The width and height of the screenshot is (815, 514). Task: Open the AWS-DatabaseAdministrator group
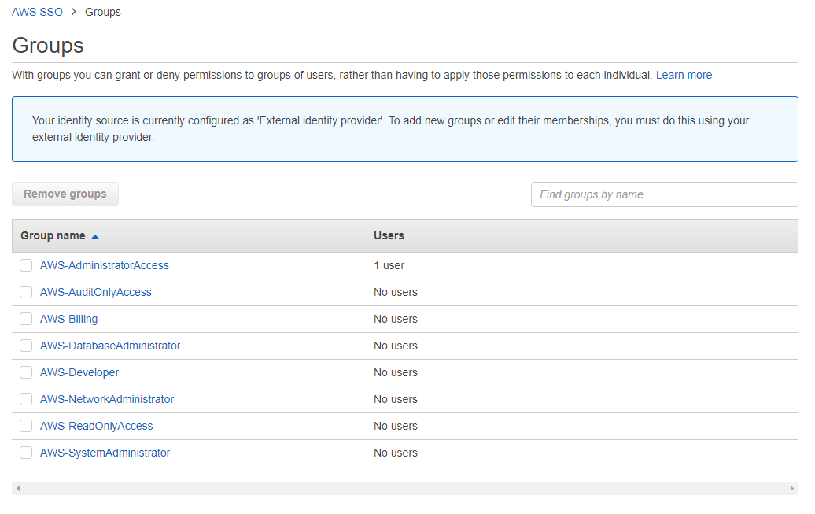[110, 346]
